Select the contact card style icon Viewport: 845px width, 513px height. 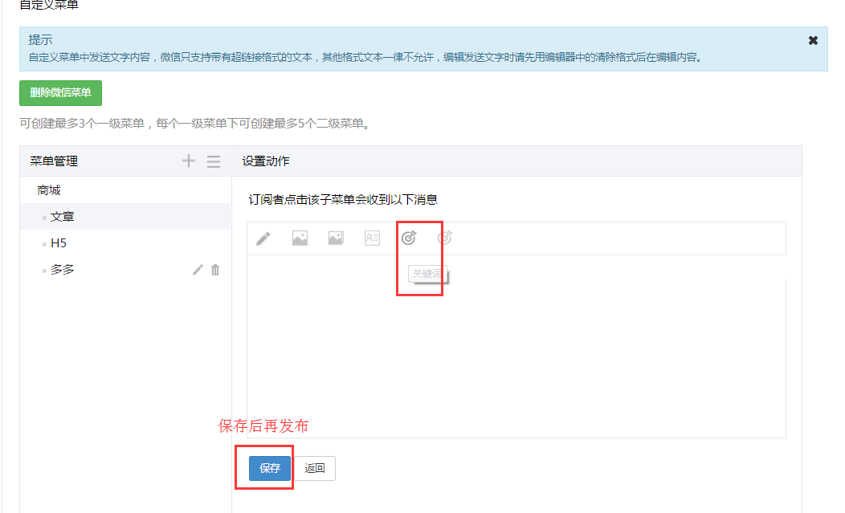[372, 238]
